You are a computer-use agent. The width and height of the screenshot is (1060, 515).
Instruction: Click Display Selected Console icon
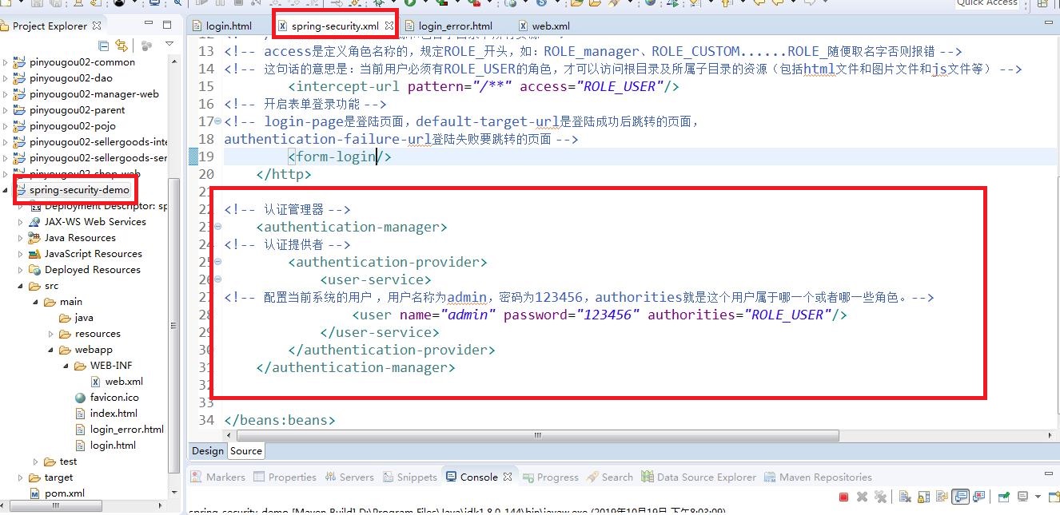coord(1022,497)
